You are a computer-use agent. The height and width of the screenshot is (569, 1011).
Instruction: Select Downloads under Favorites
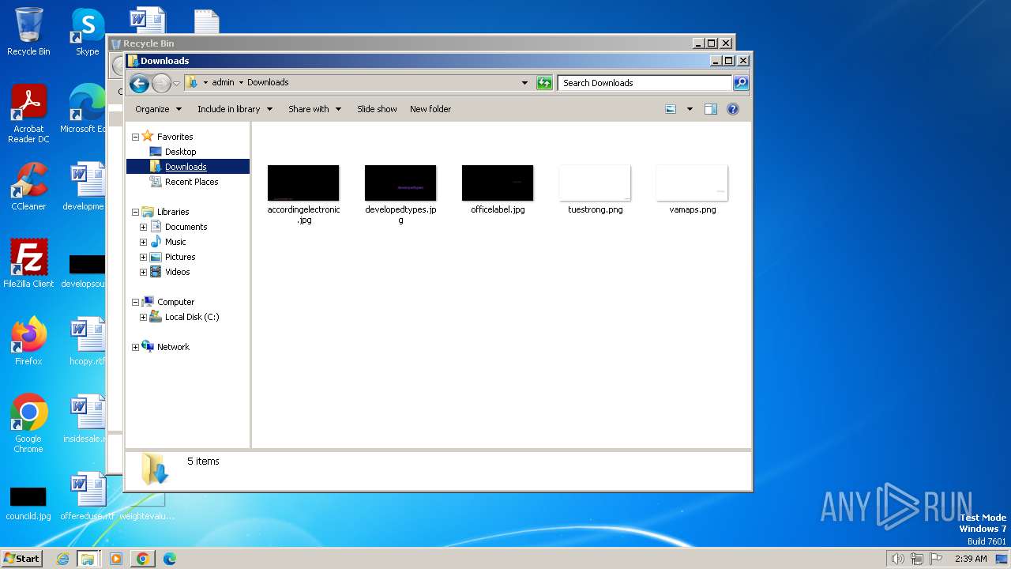[186, 167]
